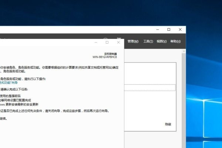Select the server name WIN-9B1GVRPBHC8
This screenshot has width=222, height=148.
[x=105, y=57]
